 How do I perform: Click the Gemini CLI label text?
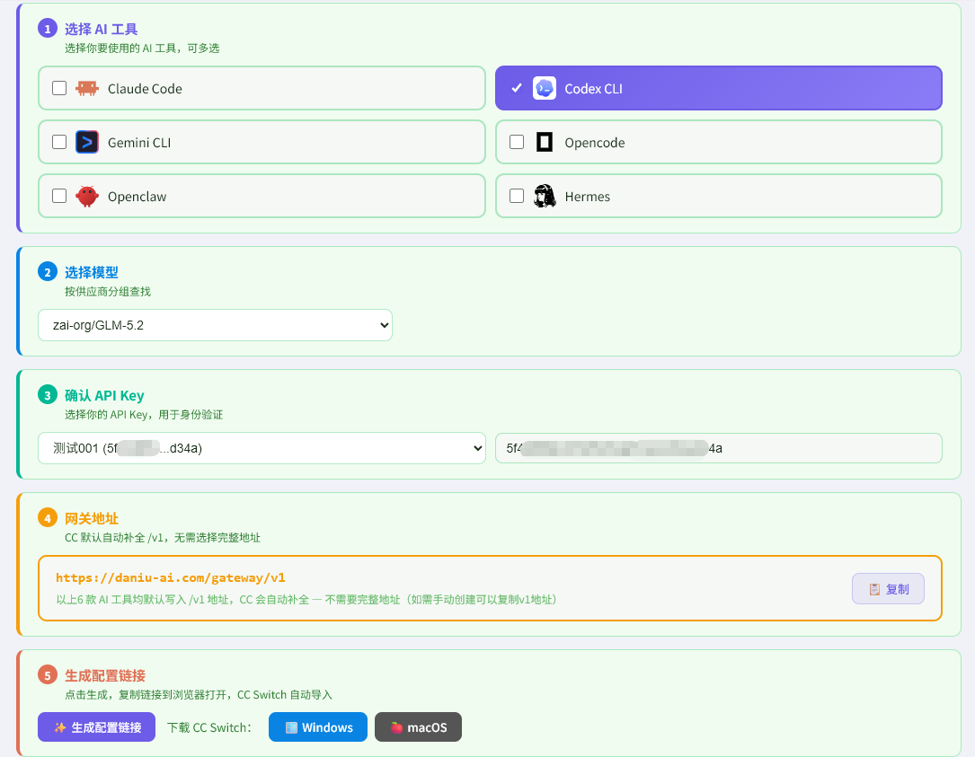tap(139, 143)
